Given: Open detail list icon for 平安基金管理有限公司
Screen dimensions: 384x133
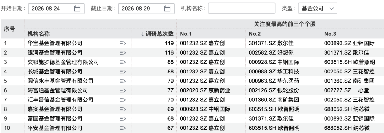Looking at the screenshot, I should click(x=123, y=128).
